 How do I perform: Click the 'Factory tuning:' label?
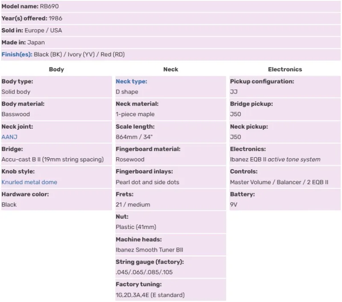tap(139, 284)
